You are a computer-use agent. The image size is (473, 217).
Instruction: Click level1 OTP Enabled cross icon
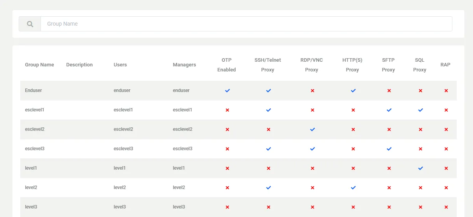[x=227, y=168]
